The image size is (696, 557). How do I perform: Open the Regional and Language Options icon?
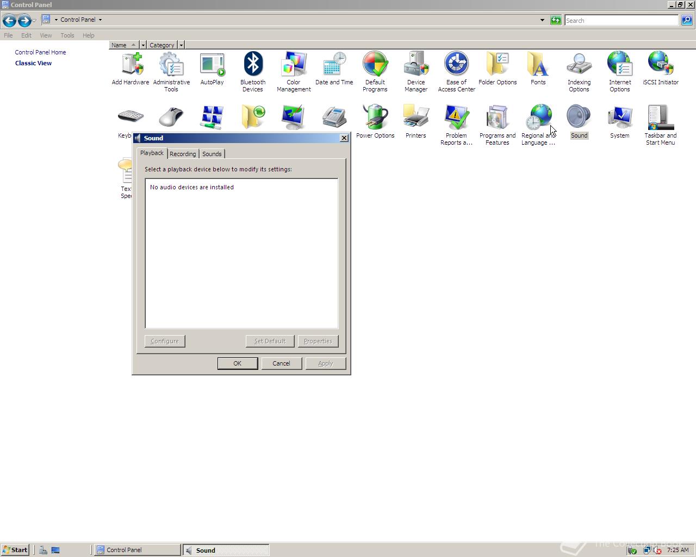[538, 125]
